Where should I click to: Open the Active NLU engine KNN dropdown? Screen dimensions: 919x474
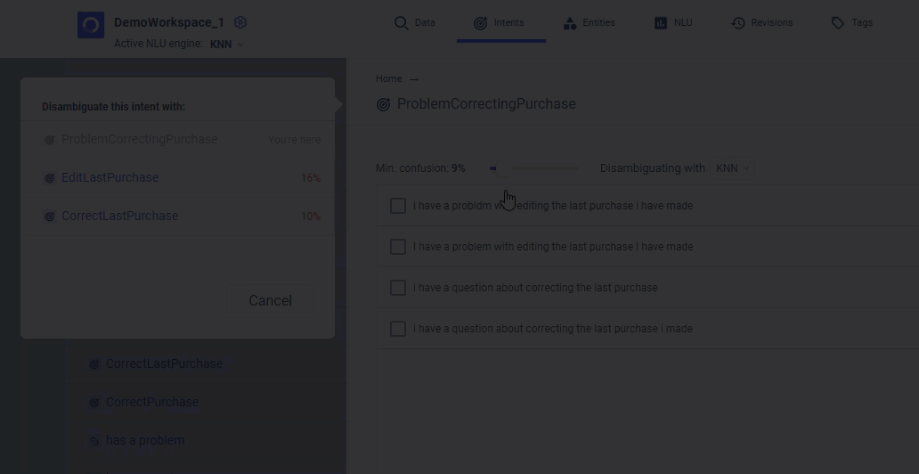tap(226, 44)
